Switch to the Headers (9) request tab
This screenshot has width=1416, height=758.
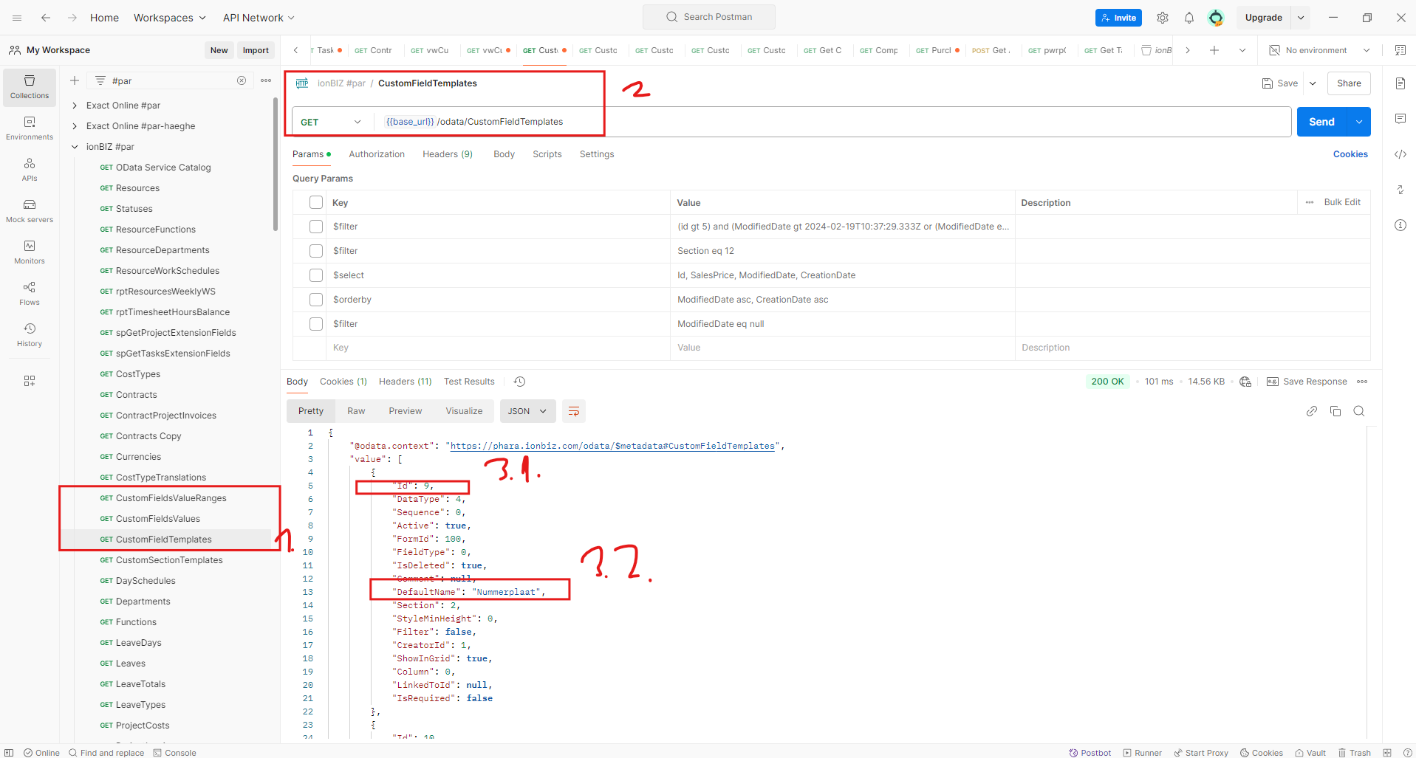[x=448, y=154]
